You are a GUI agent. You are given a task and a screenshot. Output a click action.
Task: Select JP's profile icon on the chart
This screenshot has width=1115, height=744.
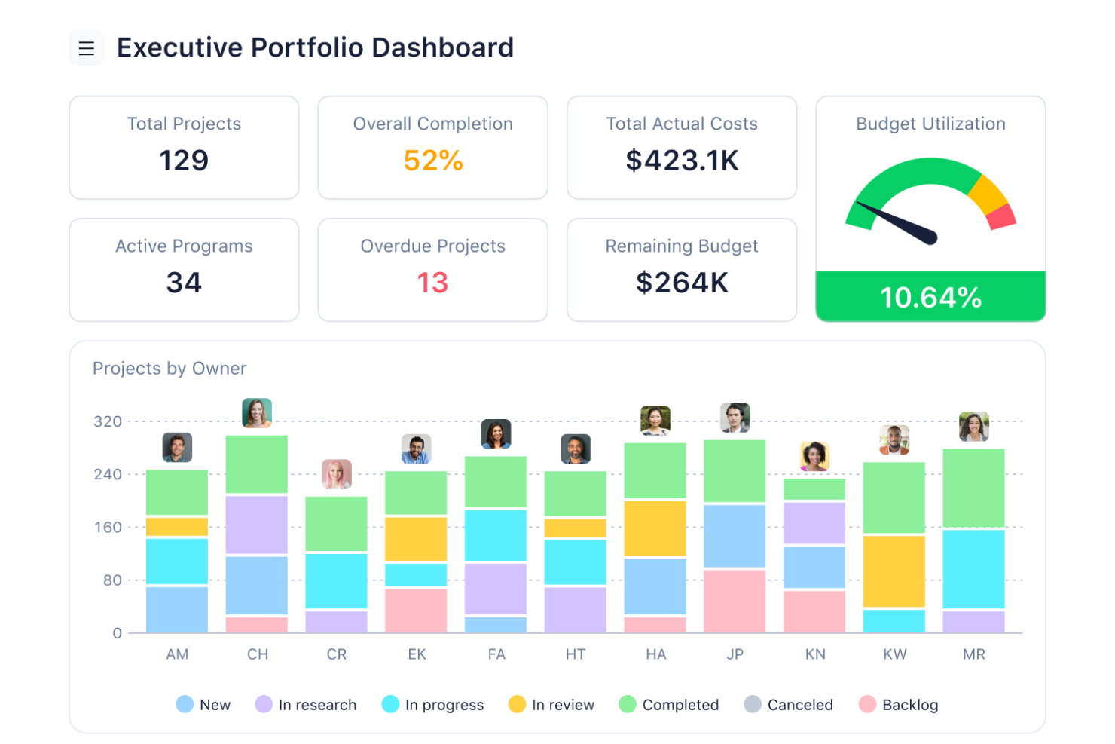pos(735,417)
